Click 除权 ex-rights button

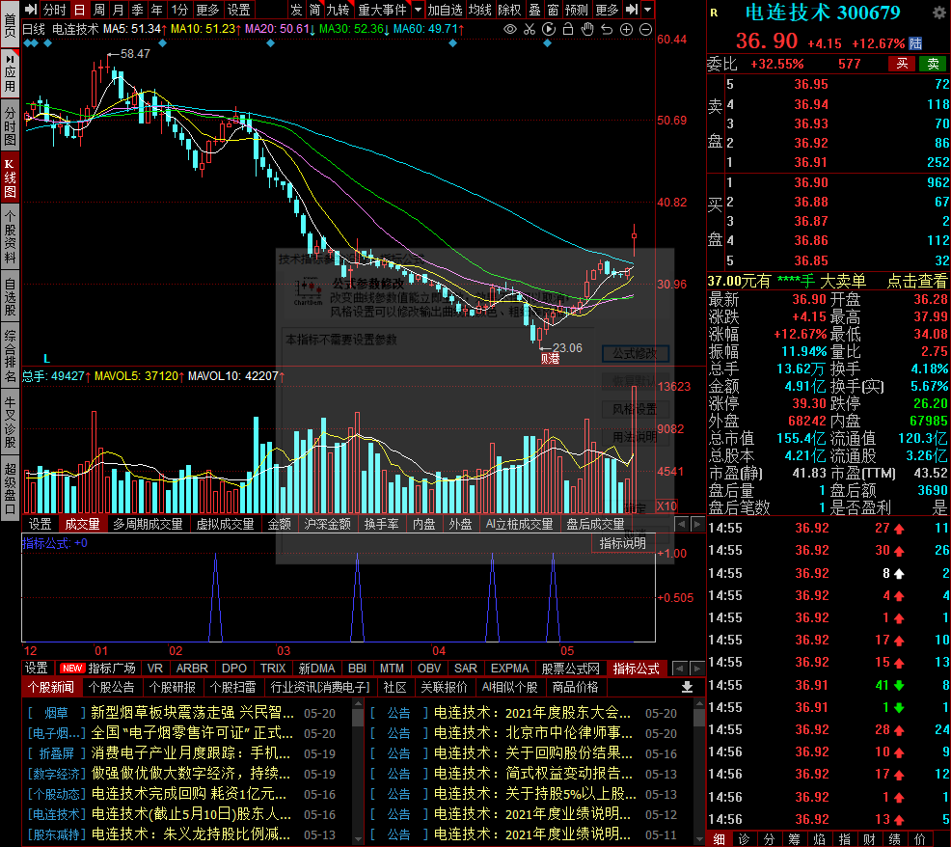(509, 10)
